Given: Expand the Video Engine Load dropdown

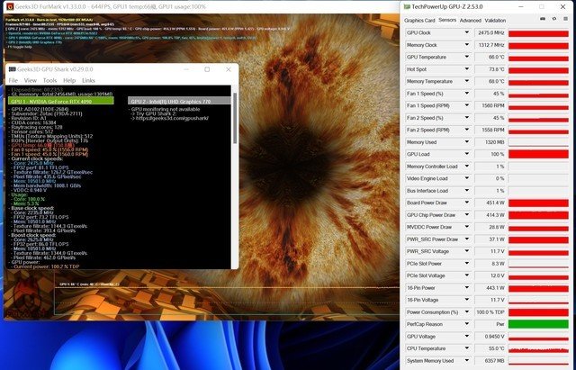Looking at the screenshot, I should [466, 178].
